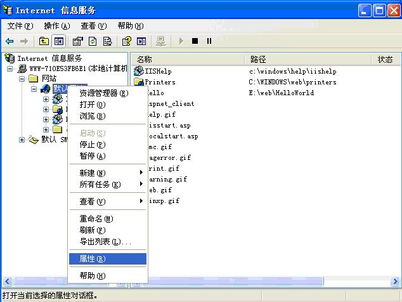Open the 文件(F) menu
402x302 pixels.
pos(20,26)
